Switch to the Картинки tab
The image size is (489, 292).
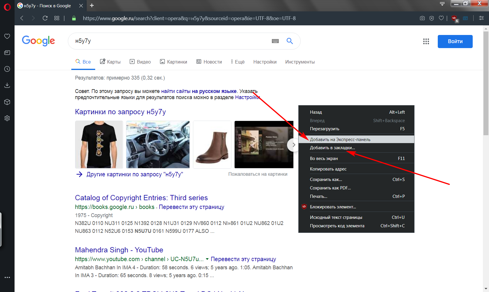pos(173,62)
